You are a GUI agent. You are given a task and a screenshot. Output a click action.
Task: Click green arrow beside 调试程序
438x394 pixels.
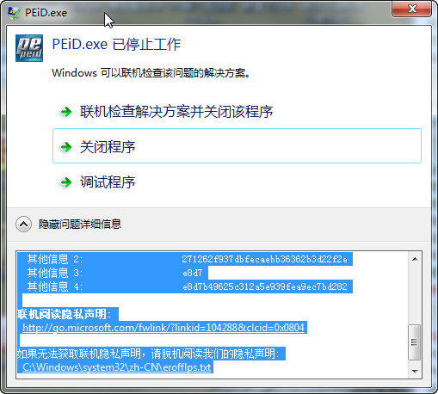click(x=66, y=182)
